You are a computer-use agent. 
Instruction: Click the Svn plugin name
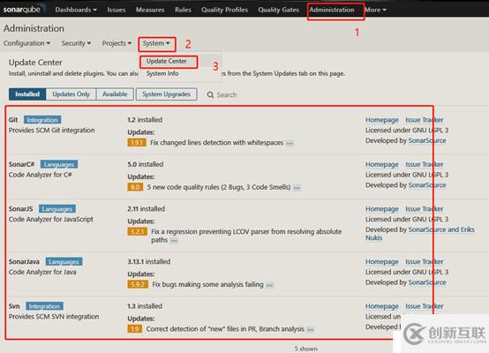(x=14, y=306)
